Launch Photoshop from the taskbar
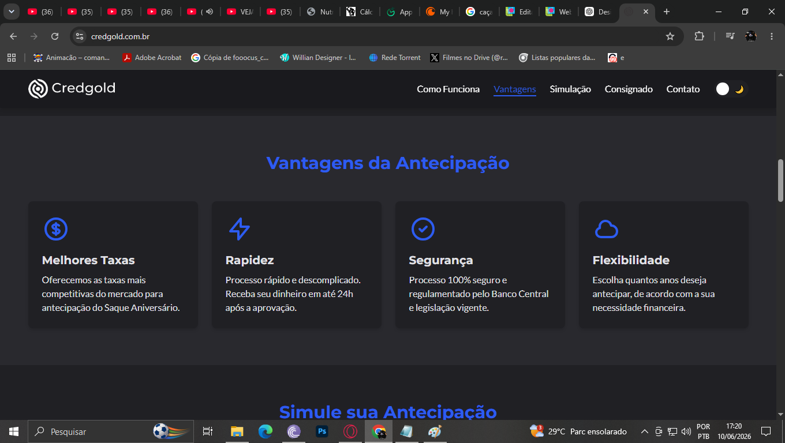This screenshot has width=785, height=443. click(322, 431)
